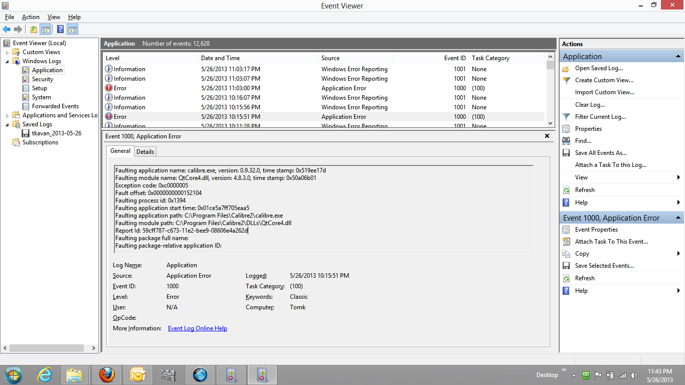Image resolution: width=685 pixels, height=385 pixels.
Task: Click the Filter Current Log funnel icon
Action: pos(566,117)
